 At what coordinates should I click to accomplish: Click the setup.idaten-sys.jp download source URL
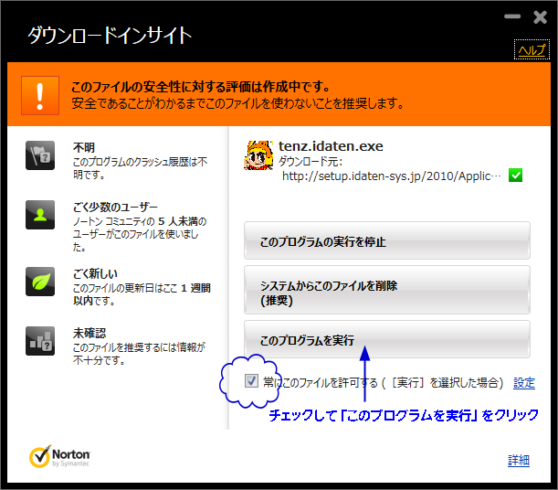[391, 175]
